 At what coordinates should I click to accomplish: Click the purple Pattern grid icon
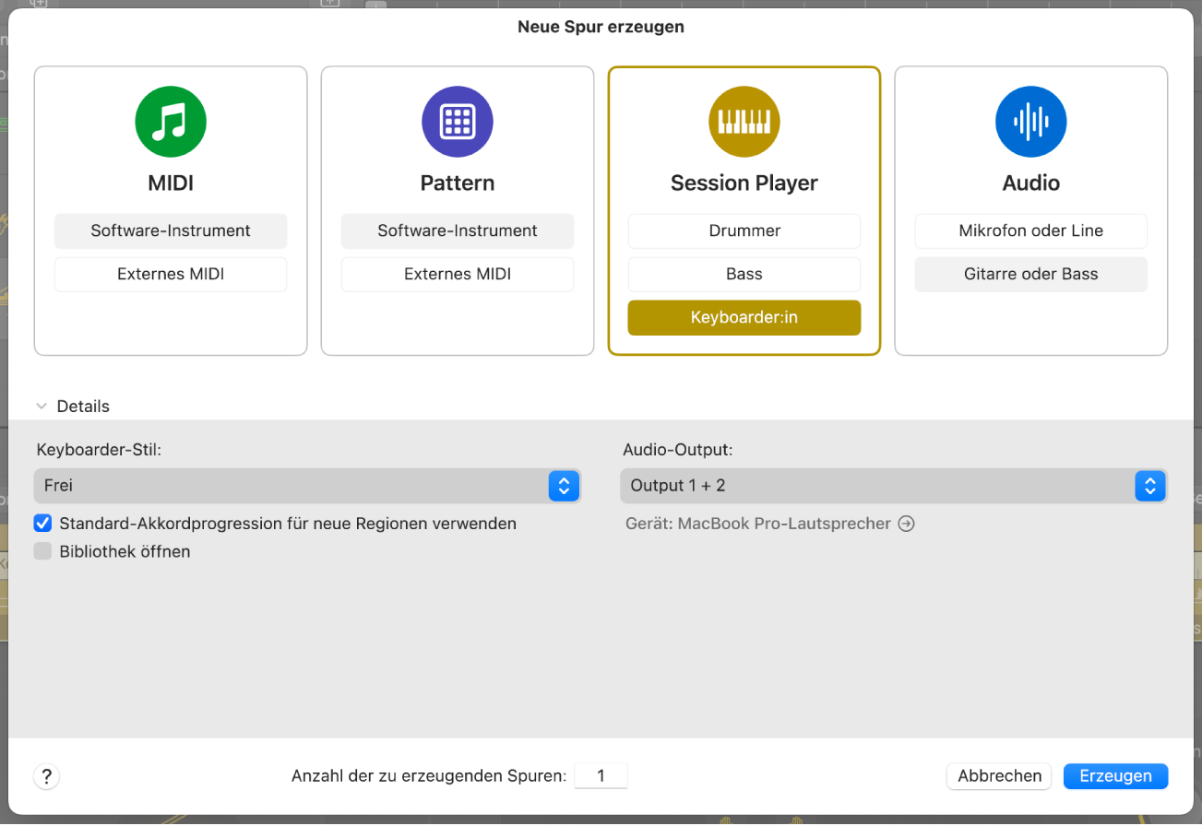(457, 121)
